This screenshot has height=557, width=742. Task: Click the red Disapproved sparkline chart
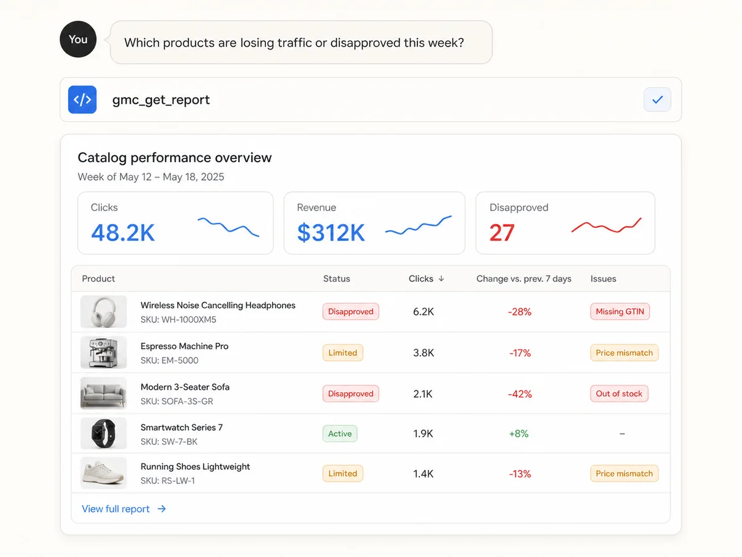(x=607, y=225)
